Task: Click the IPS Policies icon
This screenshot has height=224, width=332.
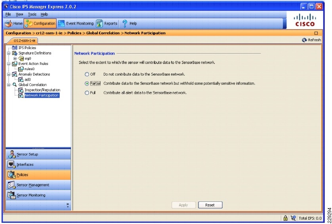Action: pos(15,48)
